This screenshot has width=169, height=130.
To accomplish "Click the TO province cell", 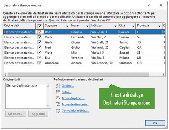I will 149,42.
